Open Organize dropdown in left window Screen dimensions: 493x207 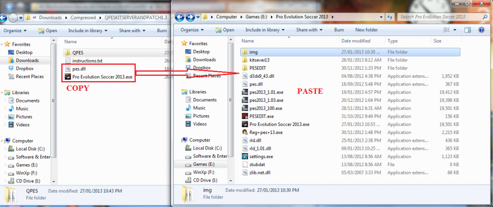coord(15,30)
